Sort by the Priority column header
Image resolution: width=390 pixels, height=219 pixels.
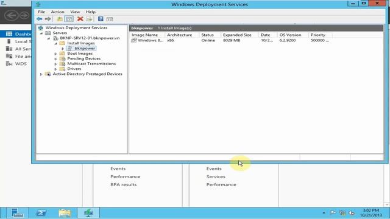[x=320, y=35]
